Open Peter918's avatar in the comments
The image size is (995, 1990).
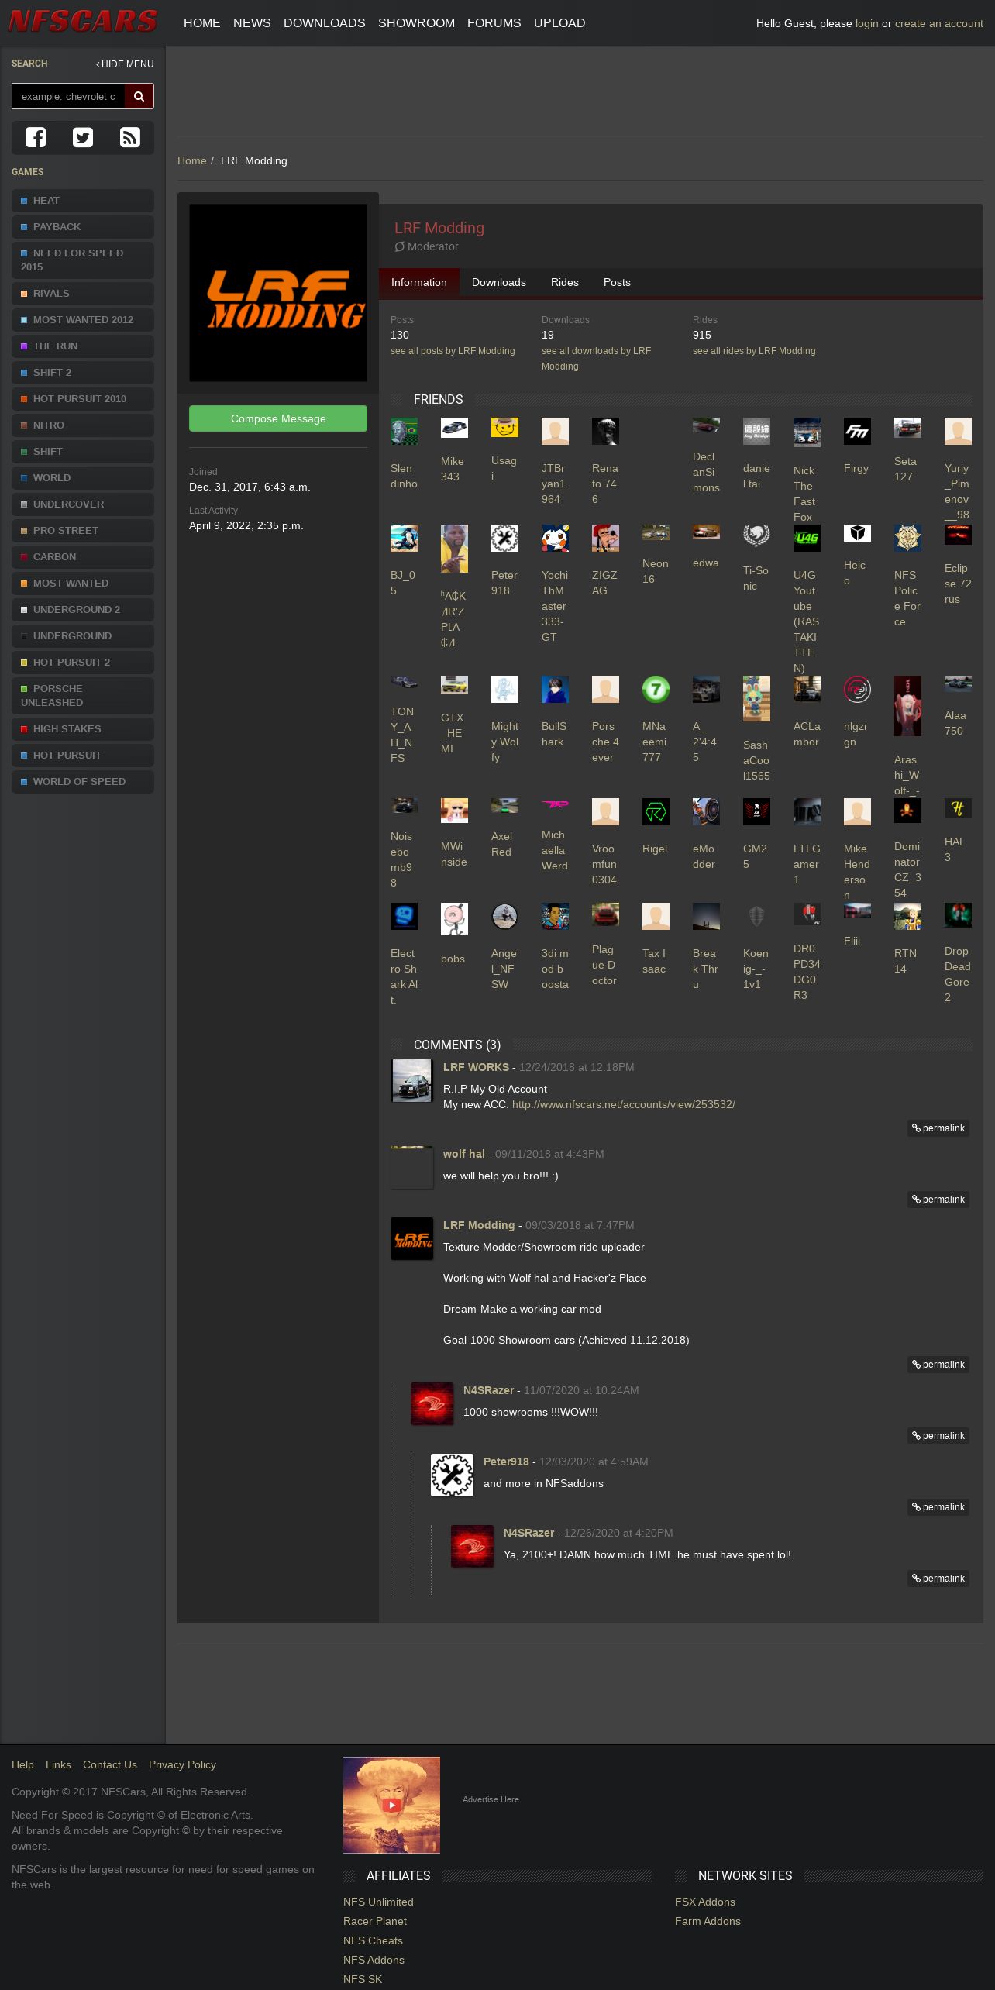[452, 1475]
